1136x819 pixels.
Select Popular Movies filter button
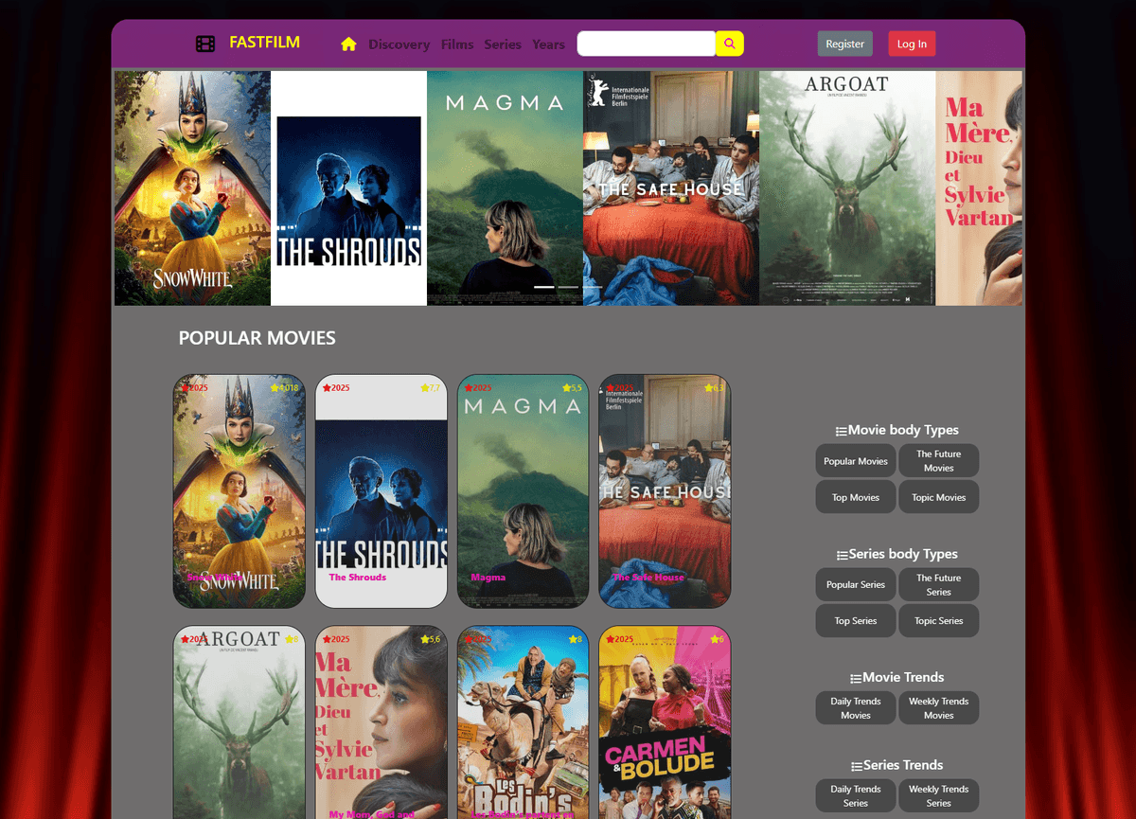click(856, 461)
